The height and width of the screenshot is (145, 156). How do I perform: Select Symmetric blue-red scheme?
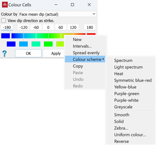click(x=133, y=80)
